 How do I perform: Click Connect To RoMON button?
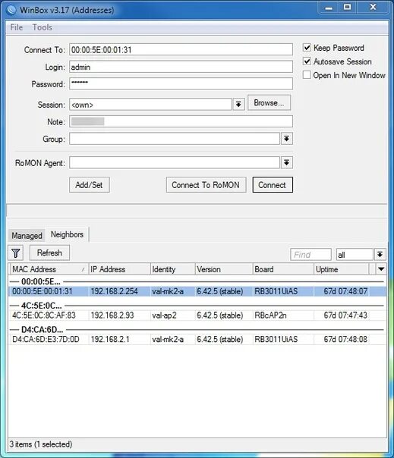point(206,184)
